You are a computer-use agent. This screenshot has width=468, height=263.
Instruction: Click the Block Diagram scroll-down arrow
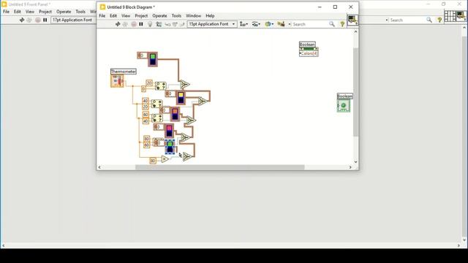tap(355, 161)
